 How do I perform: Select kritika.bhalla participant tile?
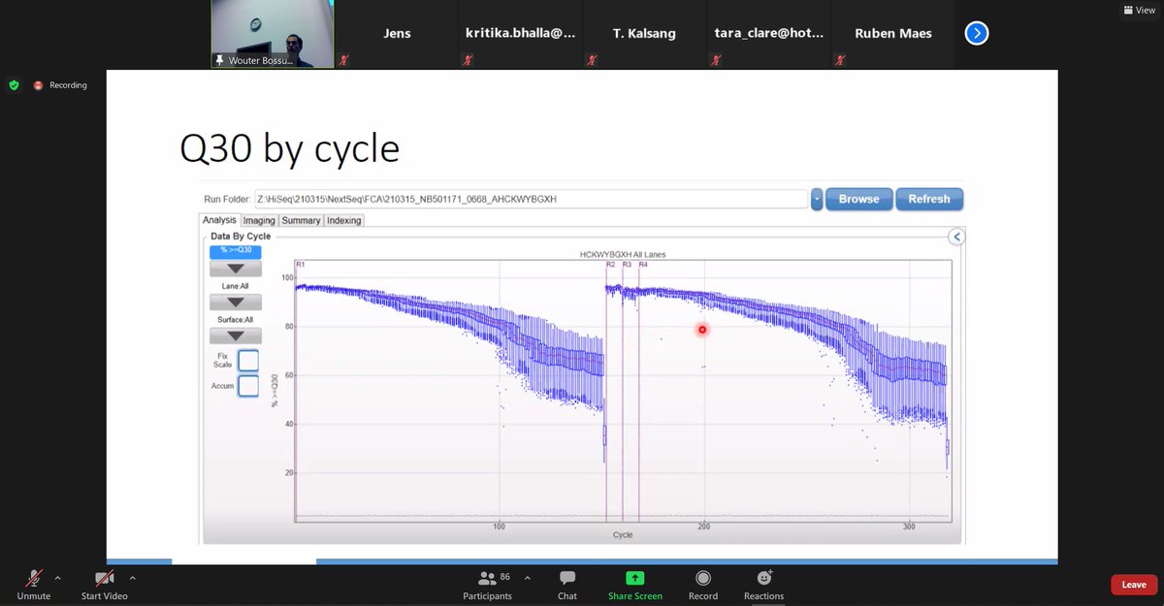pyautogui.click(x=522, y=34)
